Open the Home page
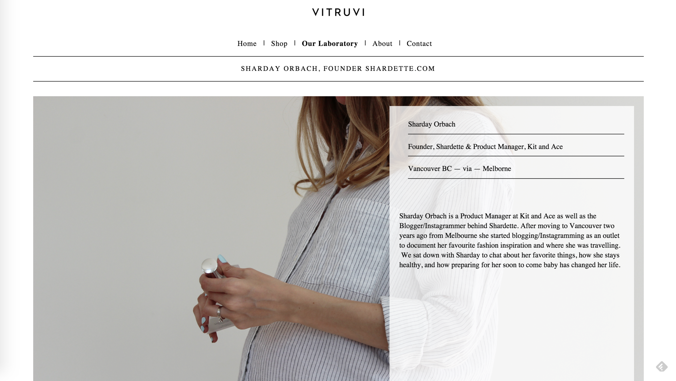 coord(247,44)
